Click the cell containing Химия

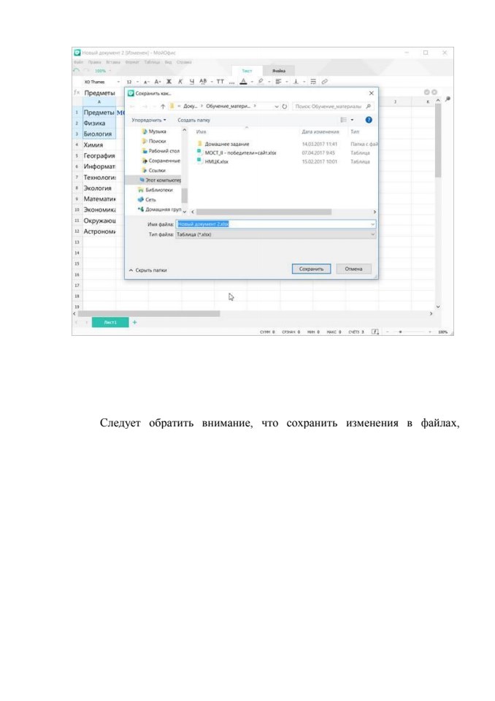[99, 145]
